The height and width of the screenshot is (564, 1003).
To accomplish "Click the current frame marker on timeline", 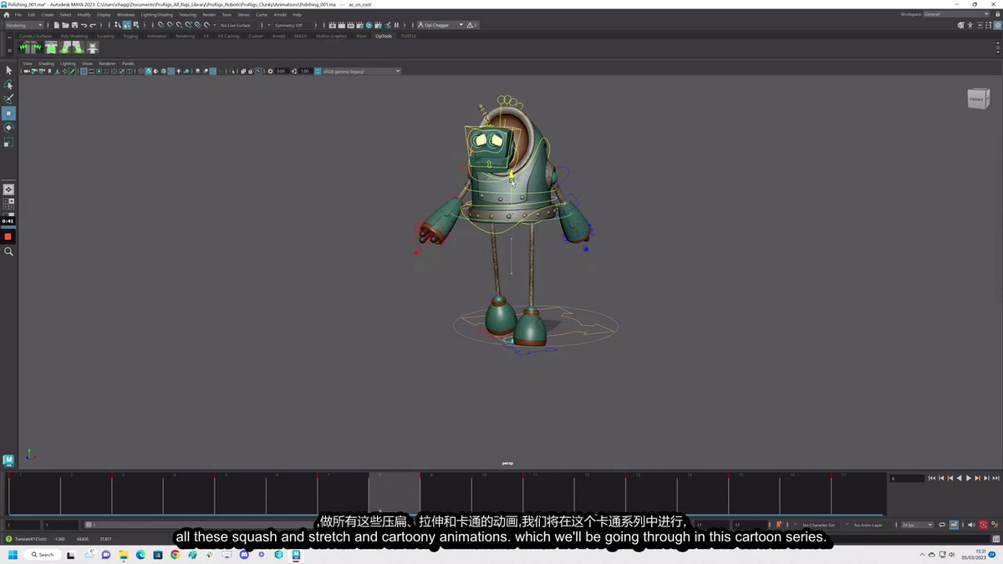I will (394, 493).
